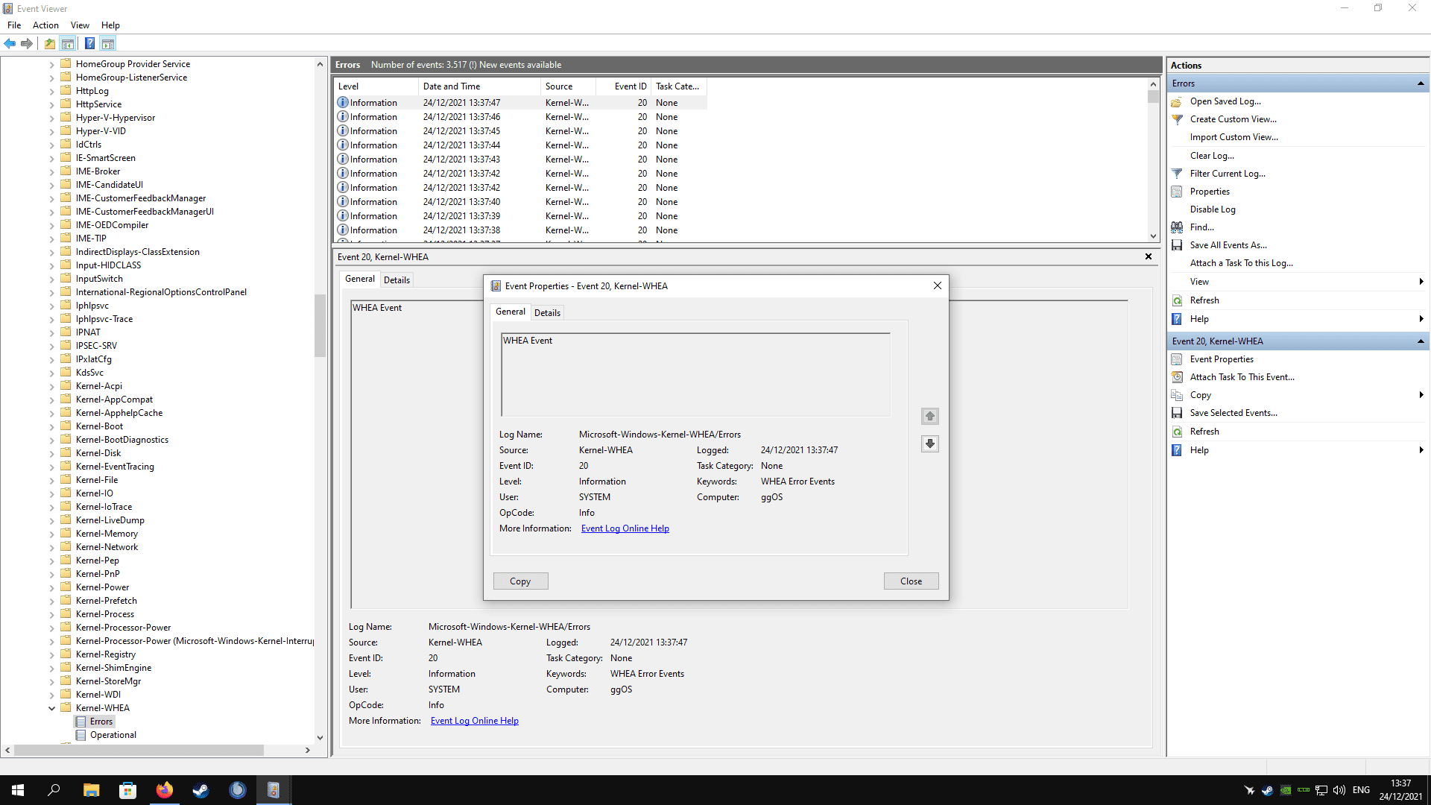Click Refresh under Event 20 actions section
Image resolution: width=1431 pixels, height=805 pixels.
1204,432
